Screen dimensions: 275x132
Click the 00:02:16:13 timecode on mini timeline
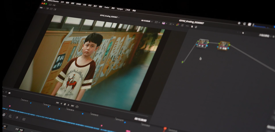(x=25, y=100)
